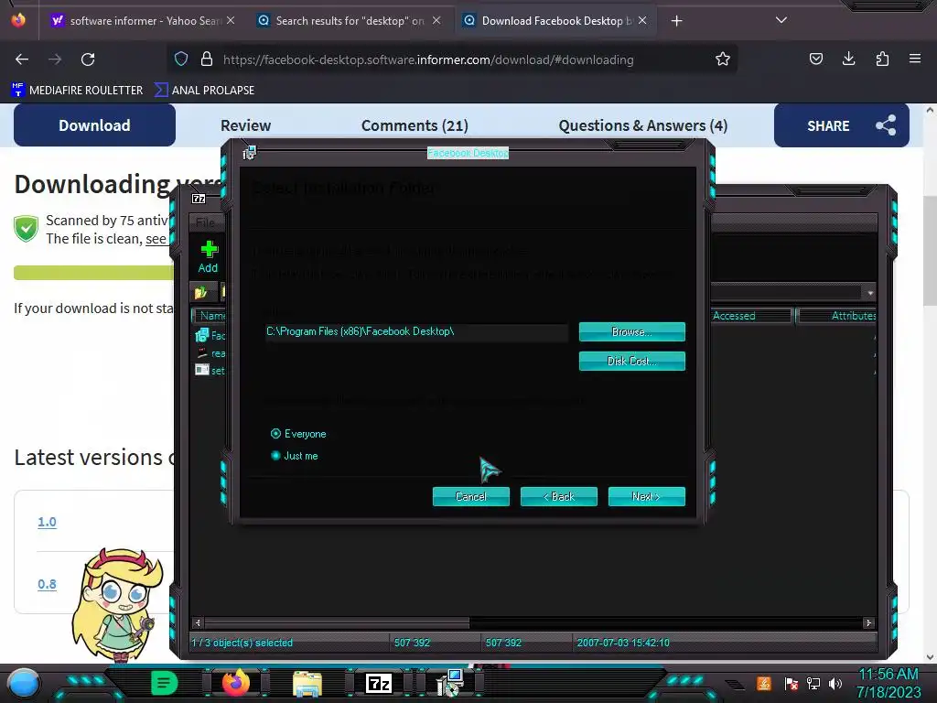937x703 pixels.
Task: Click the 7z icon in 7-Zip title bar
Action: (x=199, y=199)
